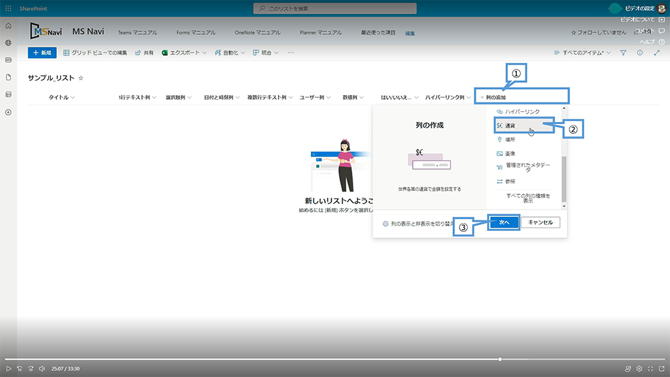670x377 pixels.
Task: Open the すべてのアイテム view dropdown
Action: click(581, 52)
